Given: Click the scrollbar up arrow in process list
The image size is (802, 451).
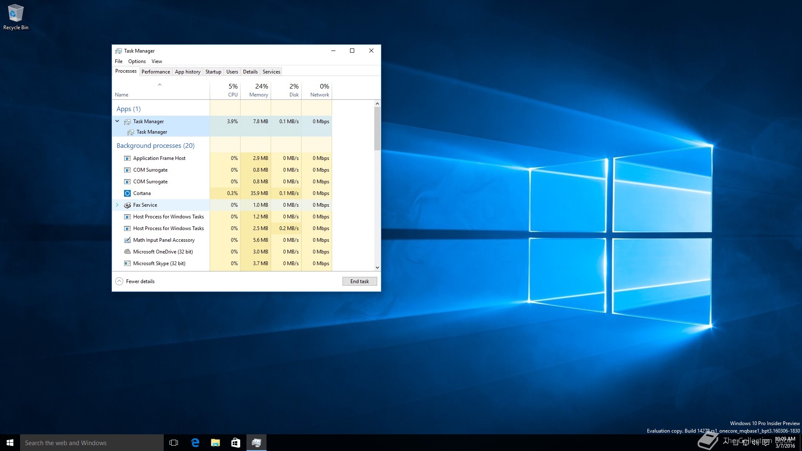Looking at the screenshot, I should click(x=377, y=104).
